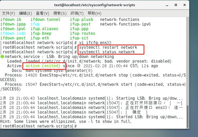Select the text ifup-plusb
This screenshot has width=198, height=137.
click(81, 20)
